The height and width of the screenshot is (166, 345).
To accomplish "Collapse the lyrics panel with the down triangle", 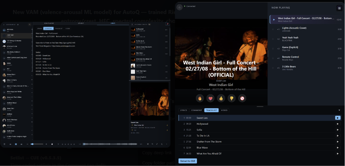I will pos(339,110).
